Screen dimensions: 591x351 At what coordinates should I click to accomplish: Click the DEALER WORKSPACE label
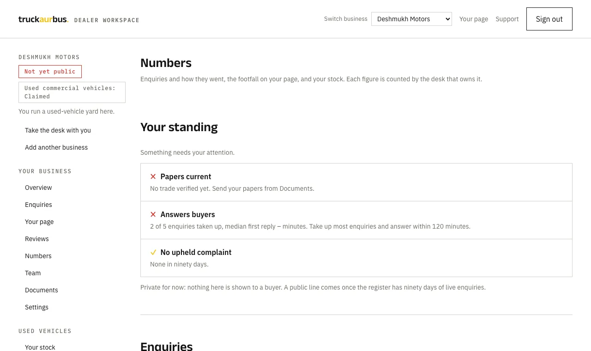pos(107,20)
